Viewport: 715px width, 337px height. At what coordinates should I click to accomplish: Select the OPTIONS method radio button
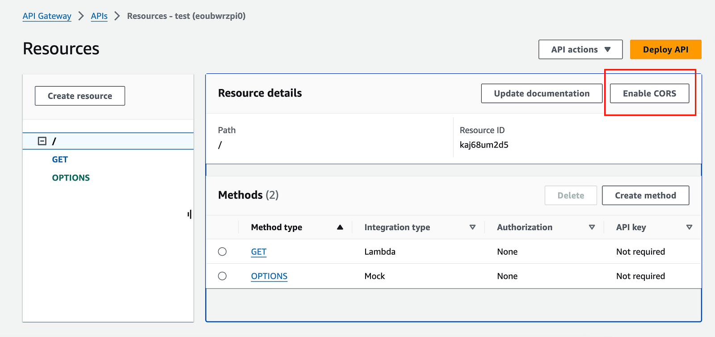tap(222, 276)
